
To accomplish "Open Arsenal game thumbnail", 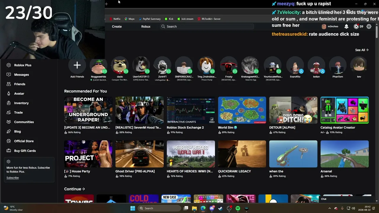I will point(344,154).
